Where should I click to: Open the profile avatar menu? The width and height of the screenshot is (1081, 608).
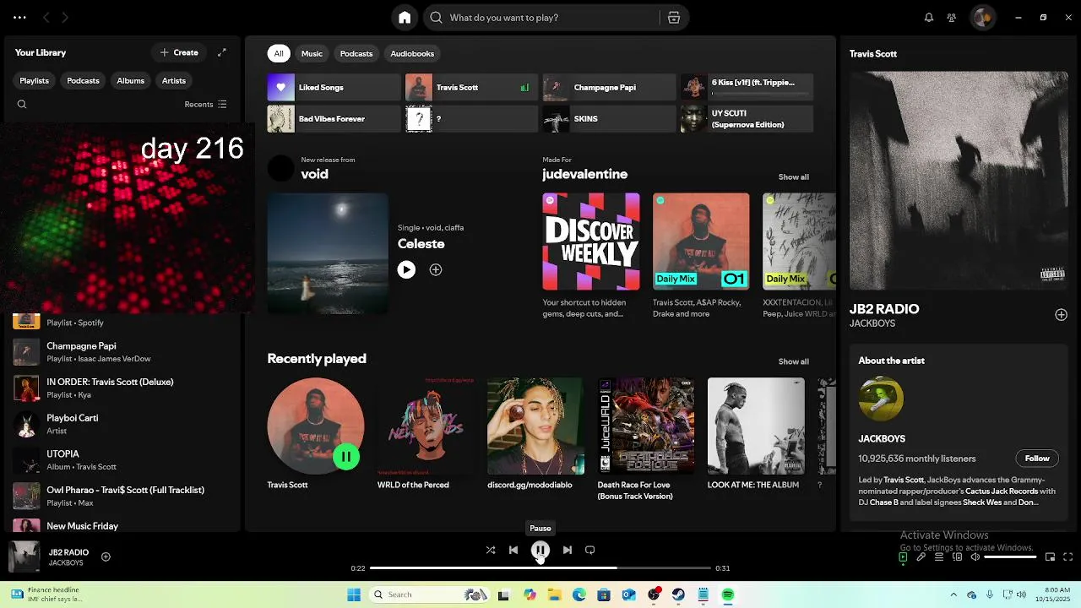coord(982,18)
